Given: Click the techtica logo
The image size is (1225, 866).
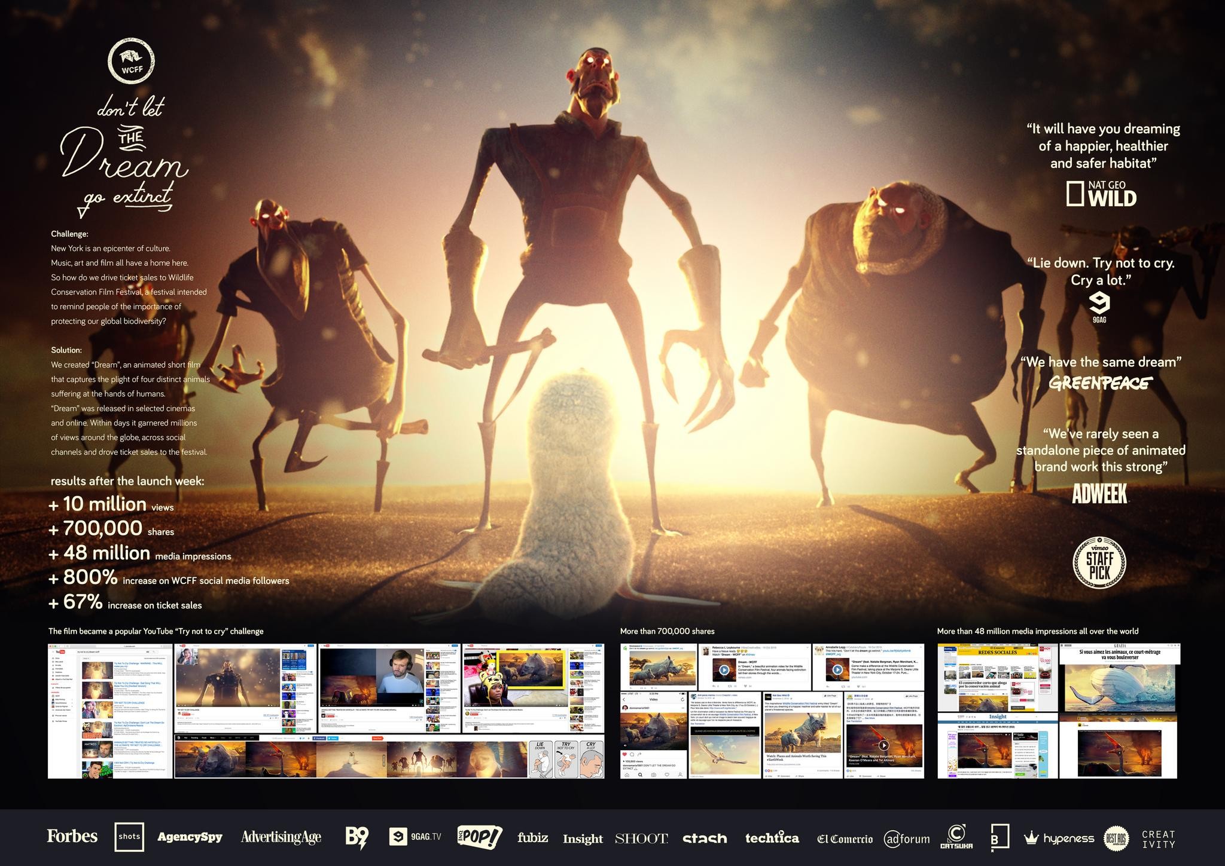Looking at the screenshot, I should pyautogui.click(x=772, y=838).
